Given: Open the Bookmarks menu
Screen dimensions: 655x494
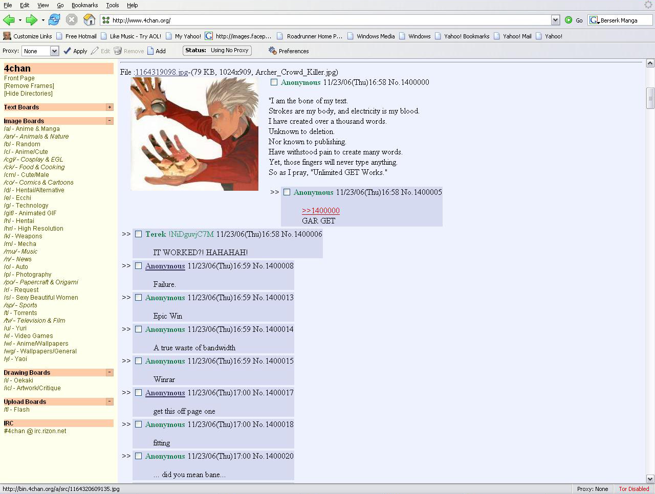Looking at the screenshot, I should pyautogui.click(x=84, y=5).
